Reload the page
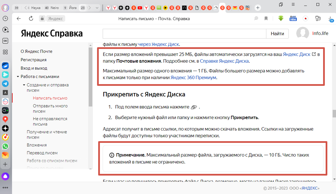336x194 pixels. 31,19
